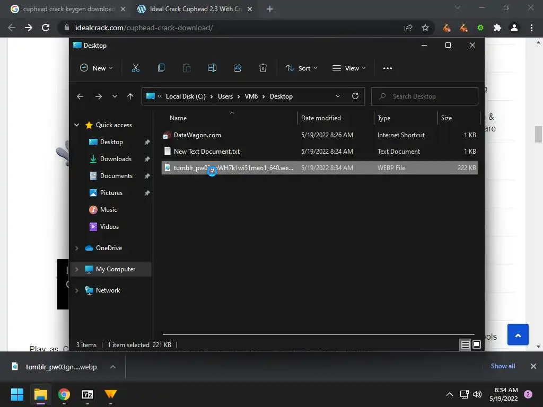Click the Rename icon in Explorer toolbar
The height and width of the screenshot is (407, 543).
[x=212, y=68]
